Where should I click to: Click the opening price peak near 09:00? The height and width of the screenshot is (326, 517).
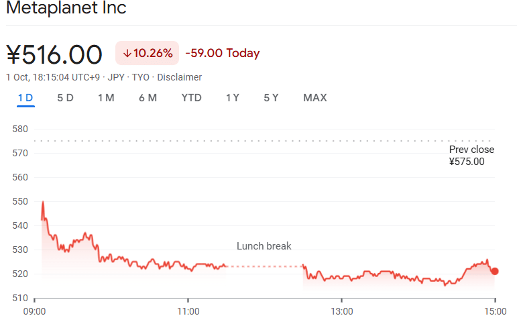click(x=43, y=202)
